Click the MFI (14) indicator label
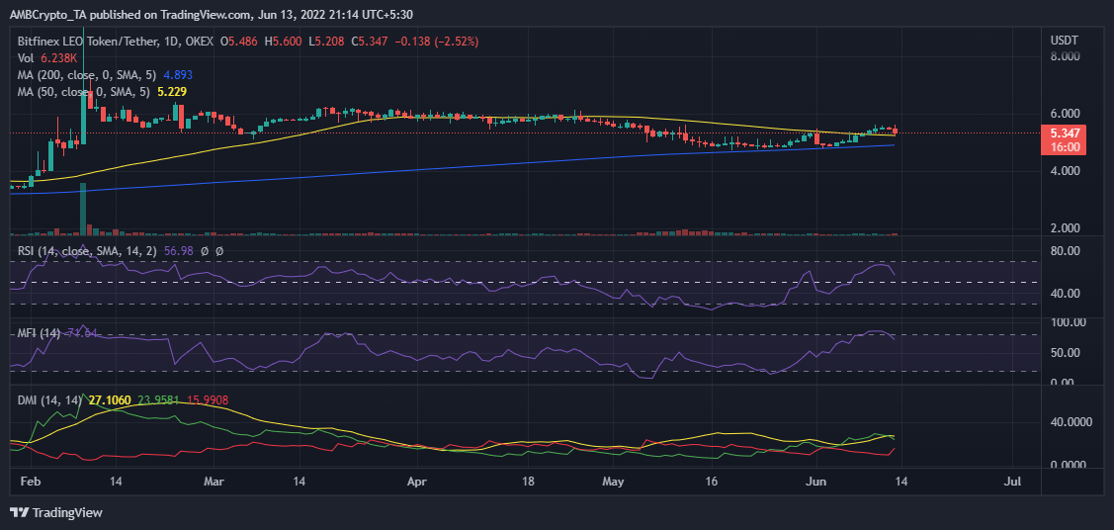This screenshot has width=1114, height=530. 40,332
